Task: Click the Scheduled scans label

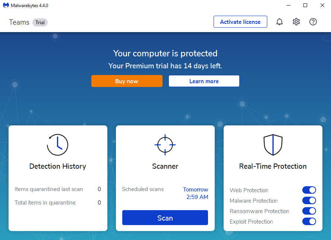Action: pyautogui.click(x=143, y=189)
